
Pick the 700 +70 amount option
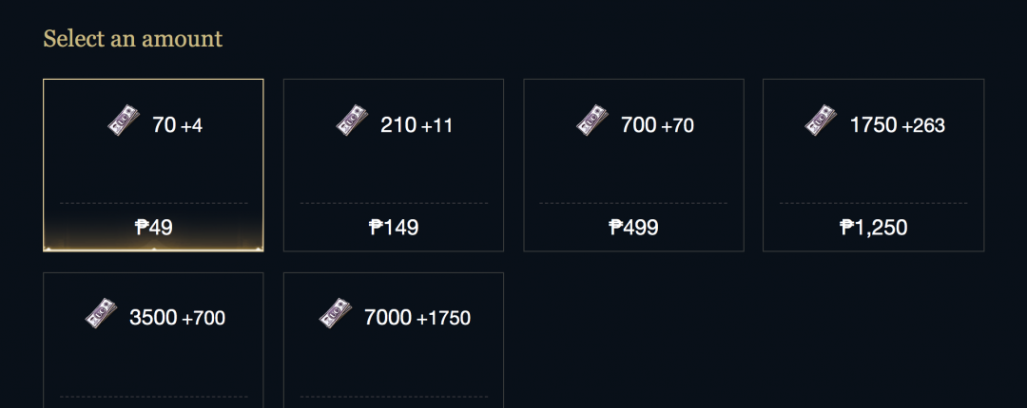pyautogui.click(x=633, y=165)
